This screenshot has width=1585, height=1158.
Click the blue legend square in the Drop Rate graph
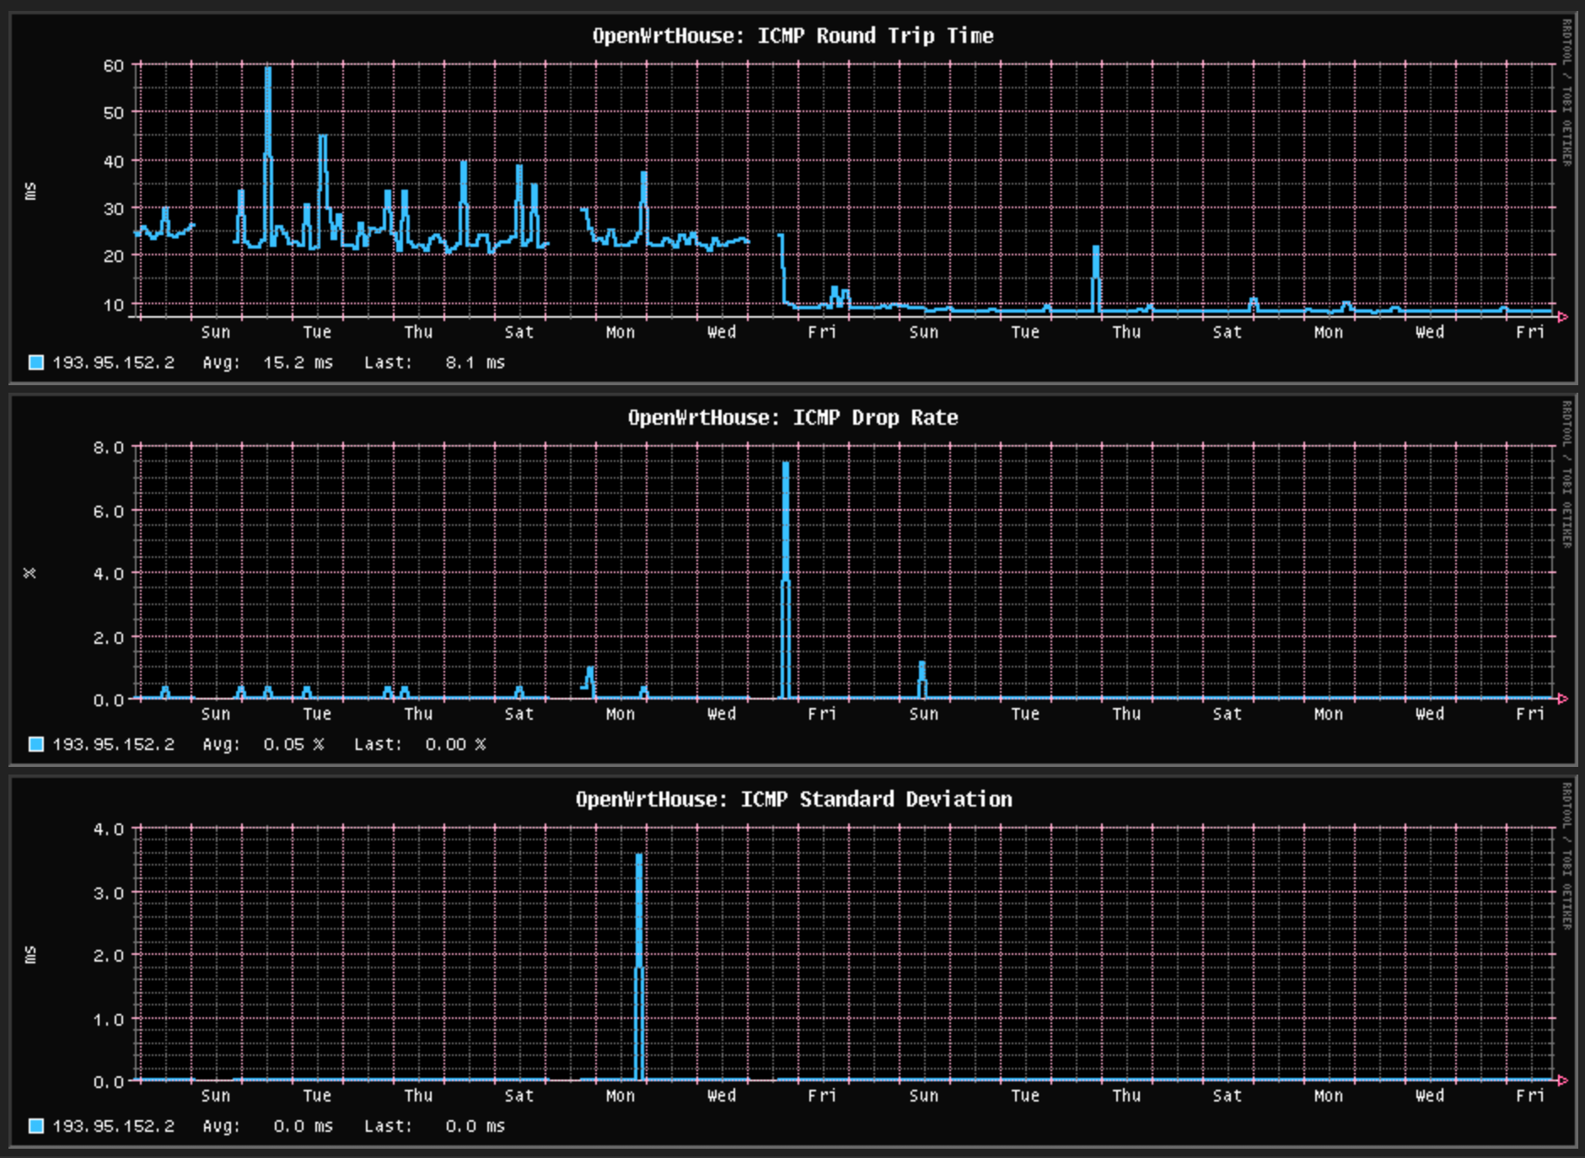coord(36,744)
